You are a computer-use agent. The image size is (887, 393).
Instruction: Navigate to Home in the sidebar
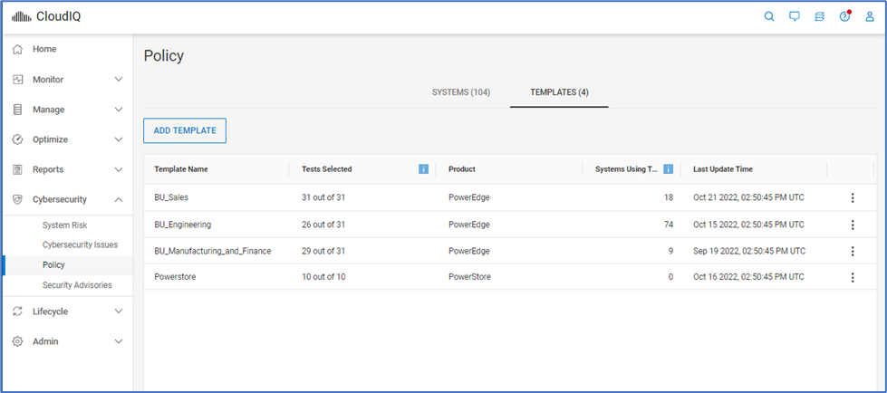pos(44,49)
